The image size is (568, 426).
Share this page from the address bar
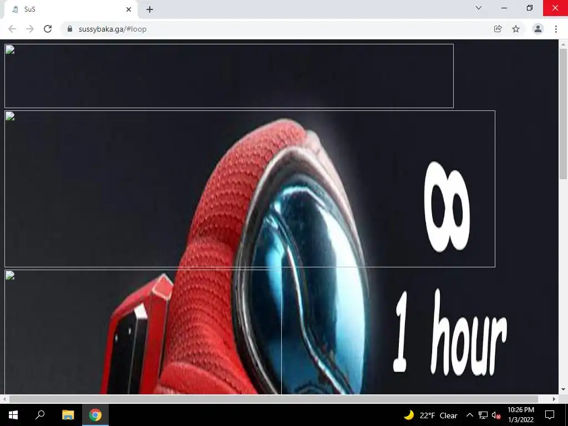pyautogui.click(x=498, y=29)
